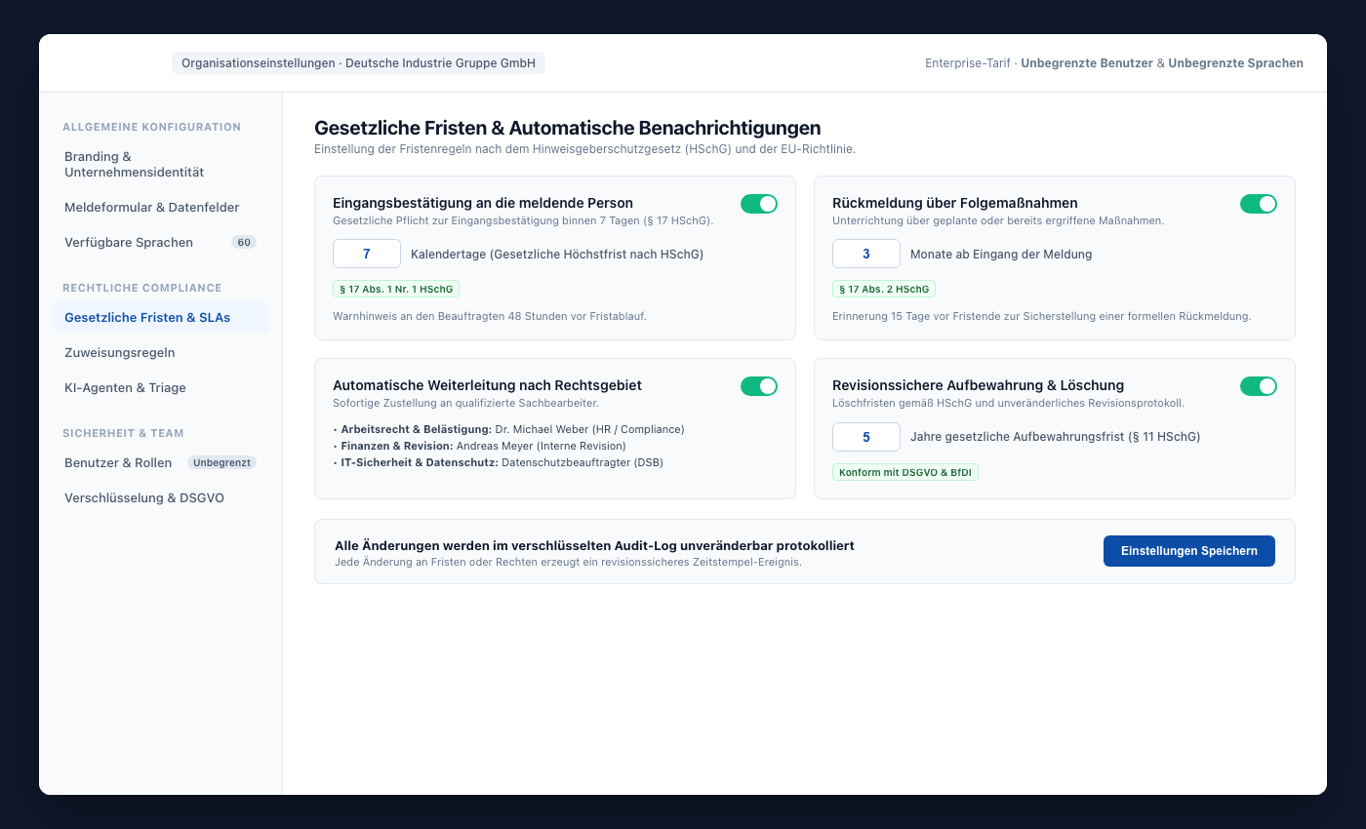Viewport: 1366px width, 829px height.
Task: Open Benutzer & Rollen settings
Action: (x=160, y=463)
